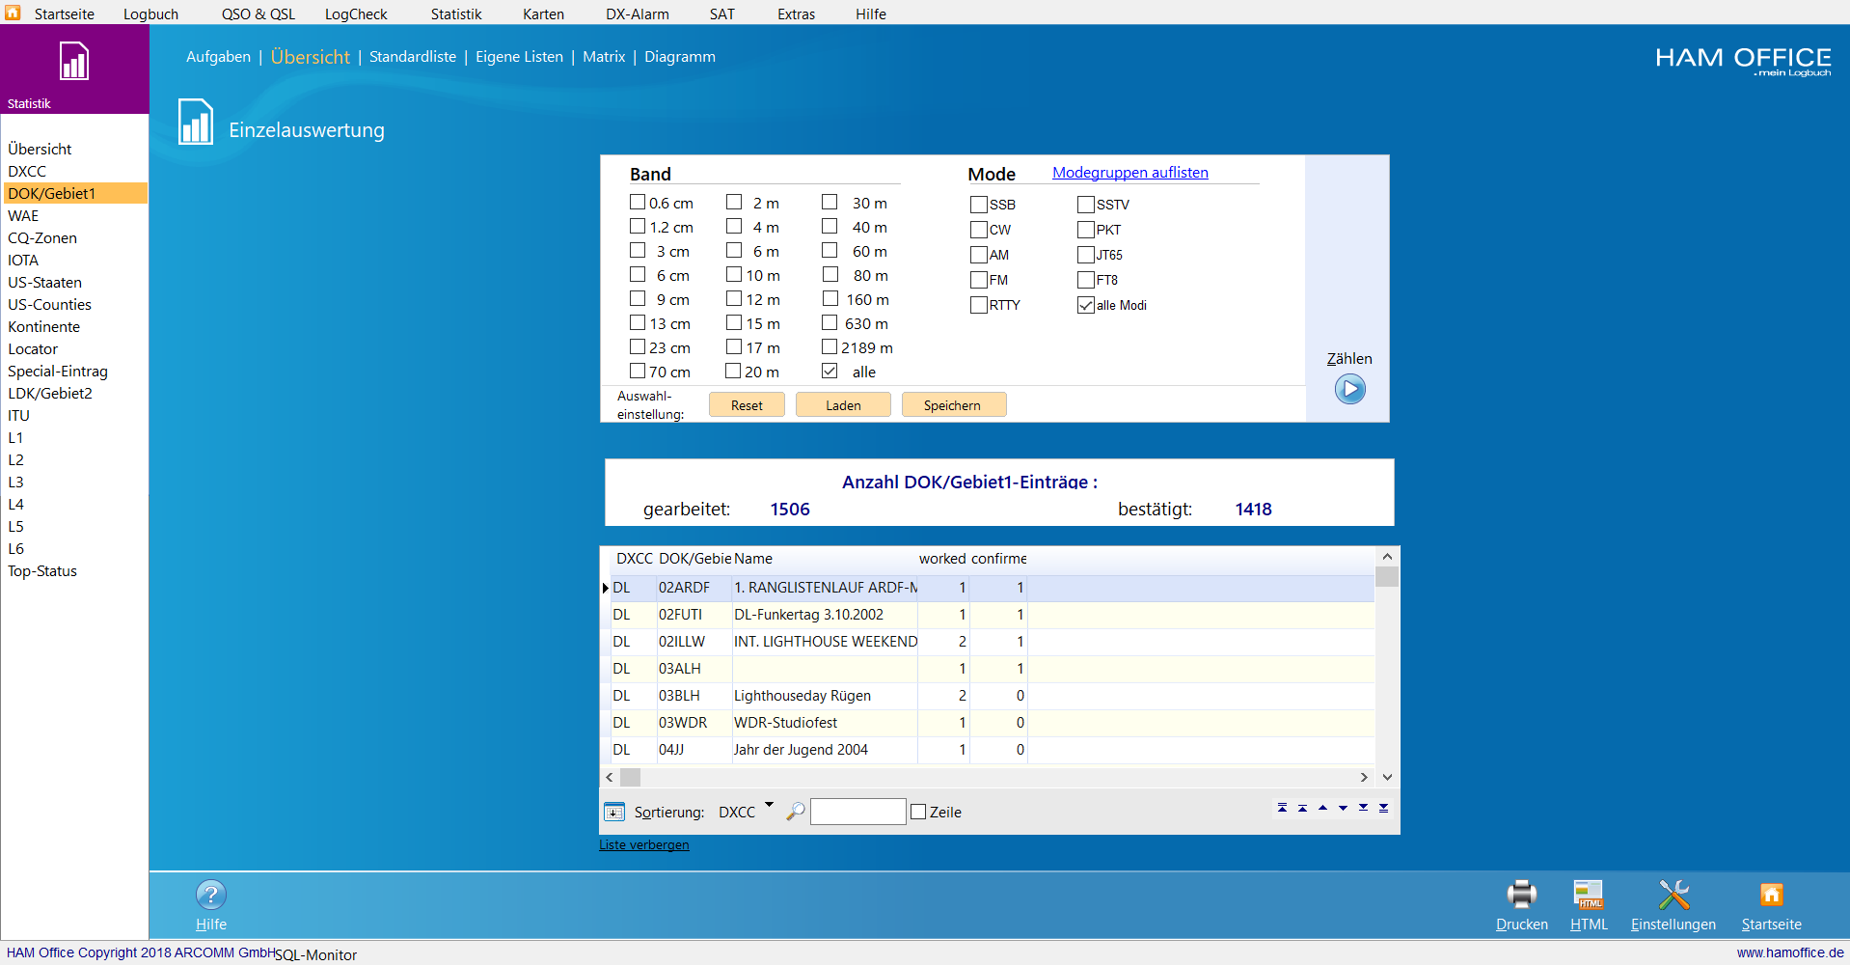Select the 03WDR WDR-Studiofest row
The image size is (1850, 966).
[x=988, y=723]
